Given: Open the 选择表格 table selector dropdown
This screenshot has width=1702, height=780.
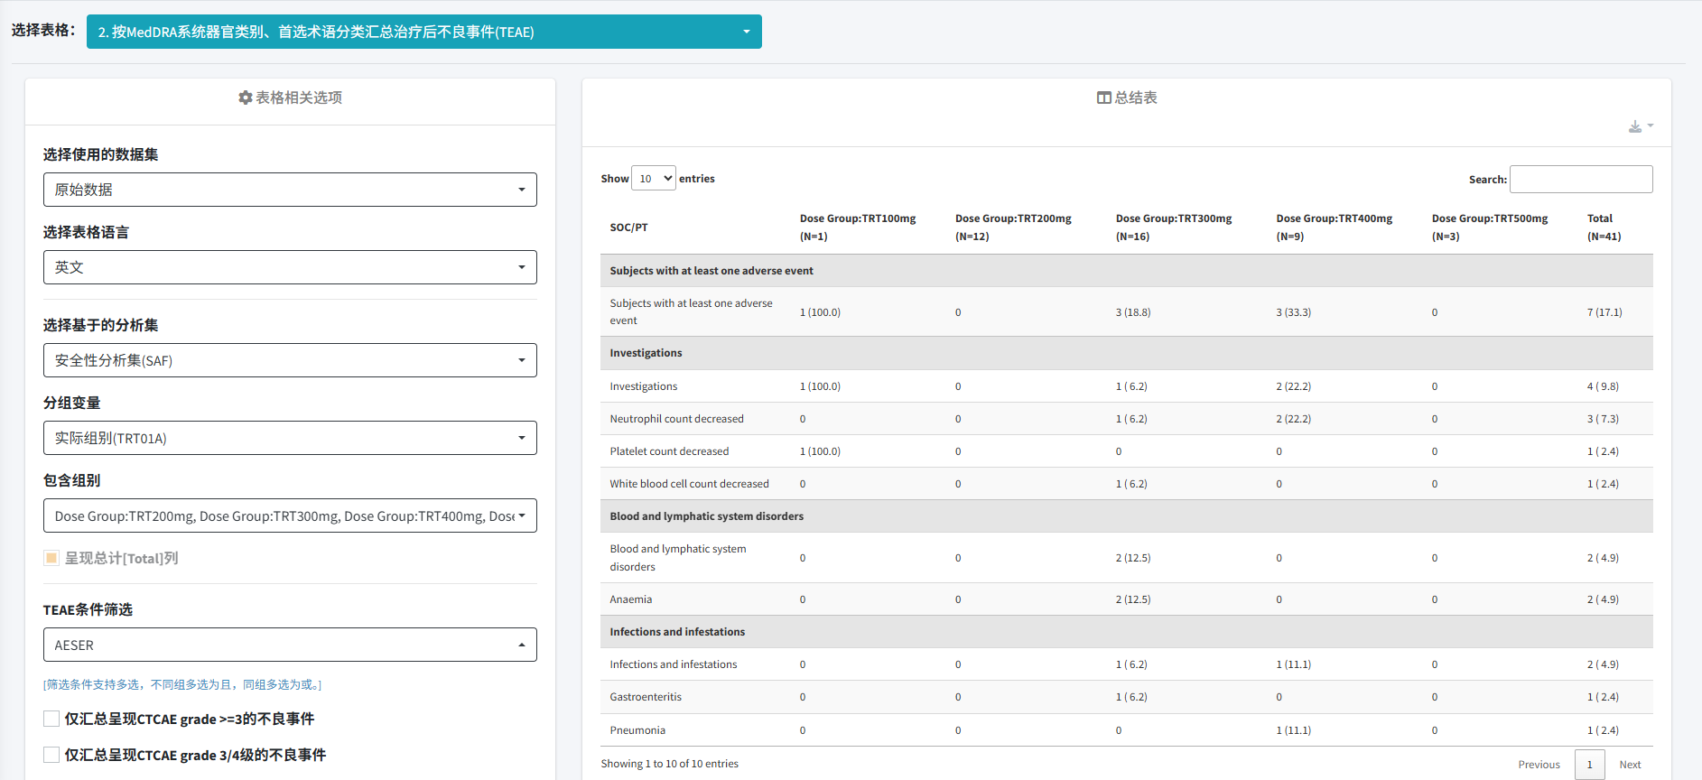Looking at the screenshot, I should [x=423, y=32].
